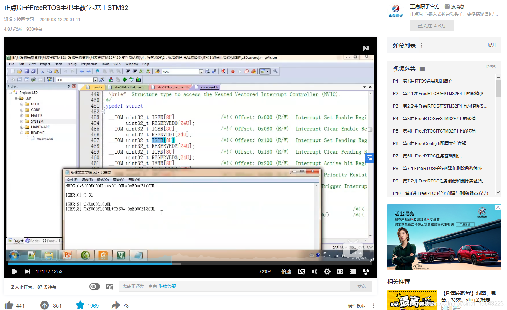Favorite the video with star icon

pyautogui.click(x=80, y=305)
